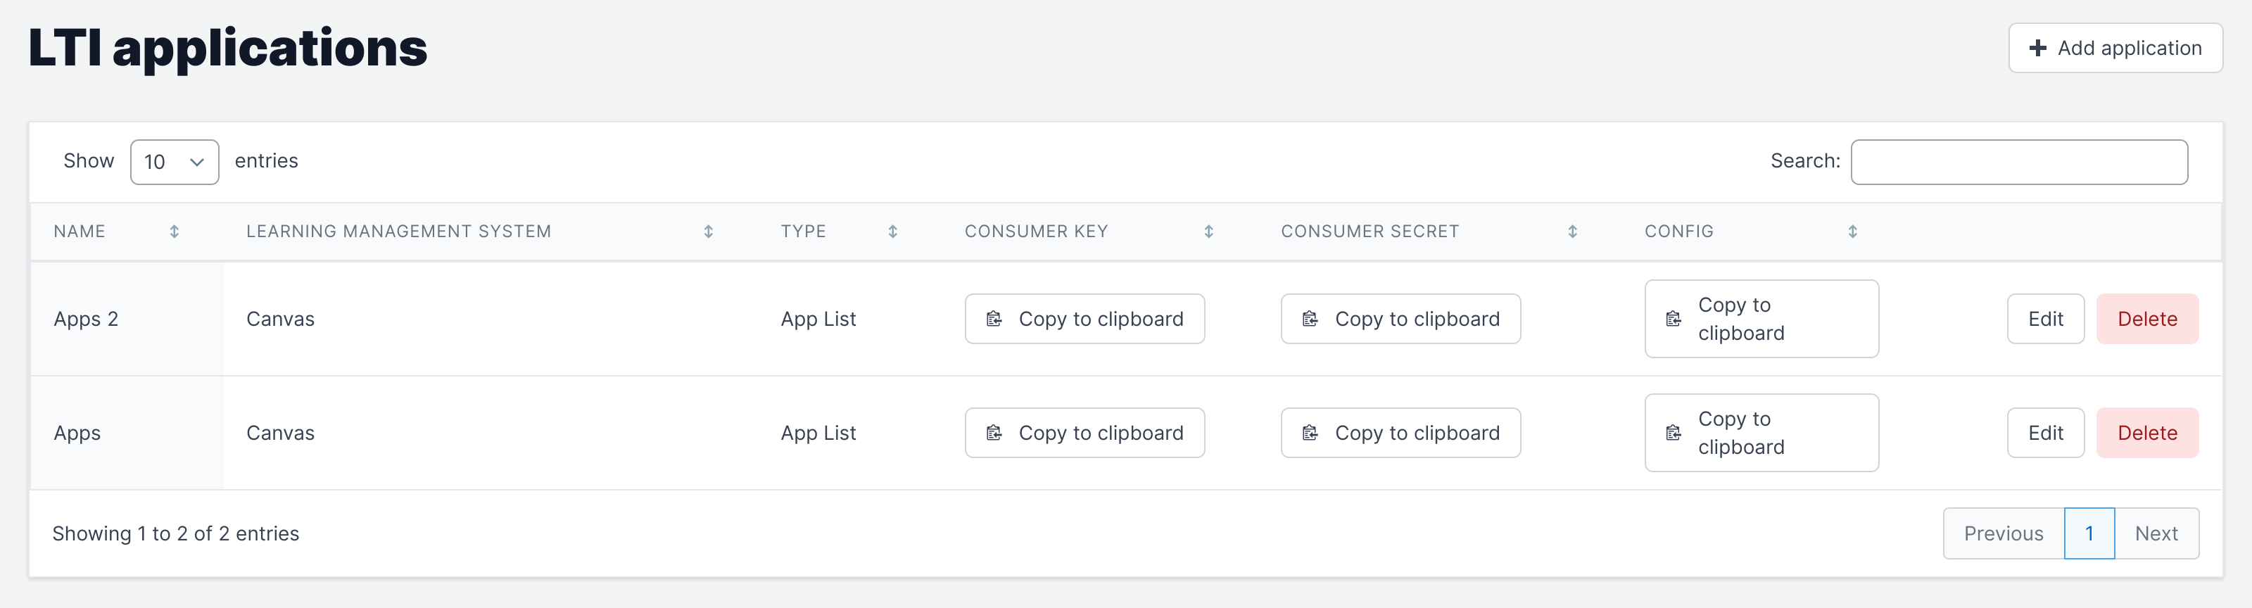Click Showing 1 to 2 of 2 entries
Viewport: 2252px width, 608px height.
[176, 533]
